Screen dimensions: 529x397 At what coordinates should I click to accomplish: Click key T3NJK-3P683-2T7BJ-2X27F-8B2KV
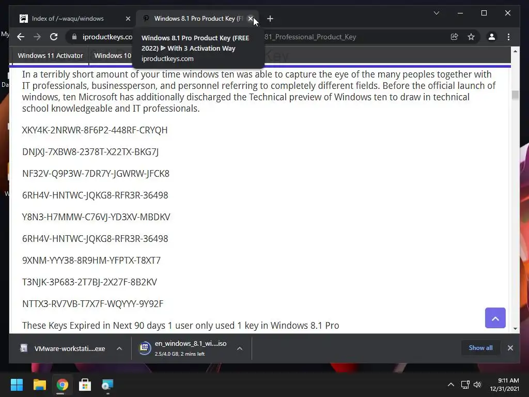coord(89,282)
